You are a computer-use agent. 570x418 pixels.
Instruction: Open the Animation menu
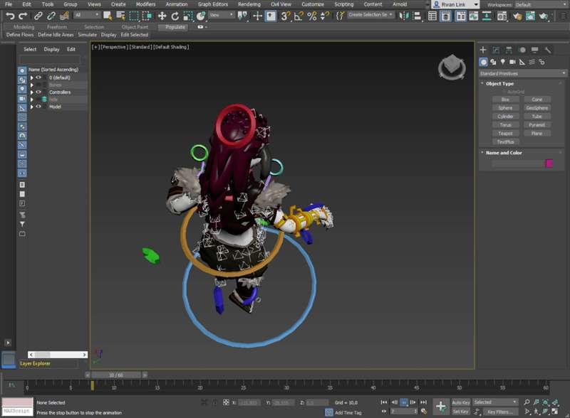coord(177,4)
